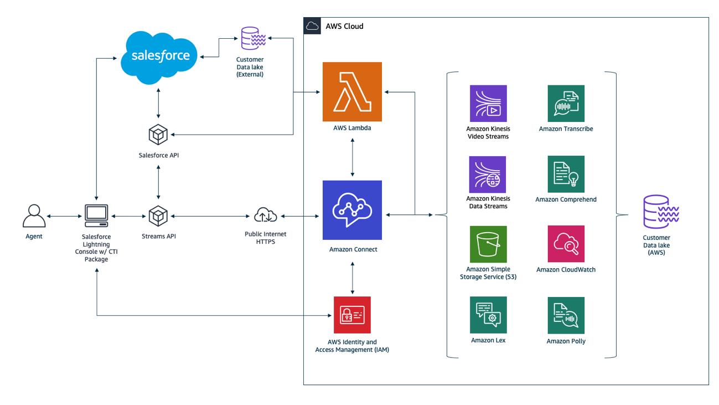The image size is (719, 405).
Task: Click the 'Amazon Kinesis Video Streams' label
Action: pos(488,132)
